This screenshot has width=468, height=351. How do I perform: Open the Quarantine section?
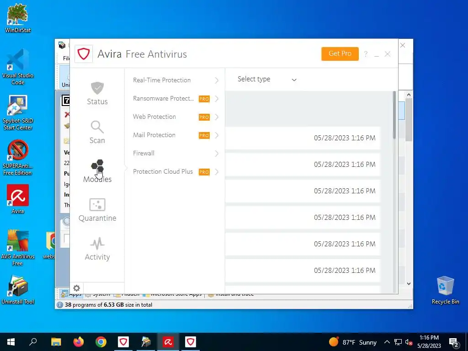[x=97, y=210]
